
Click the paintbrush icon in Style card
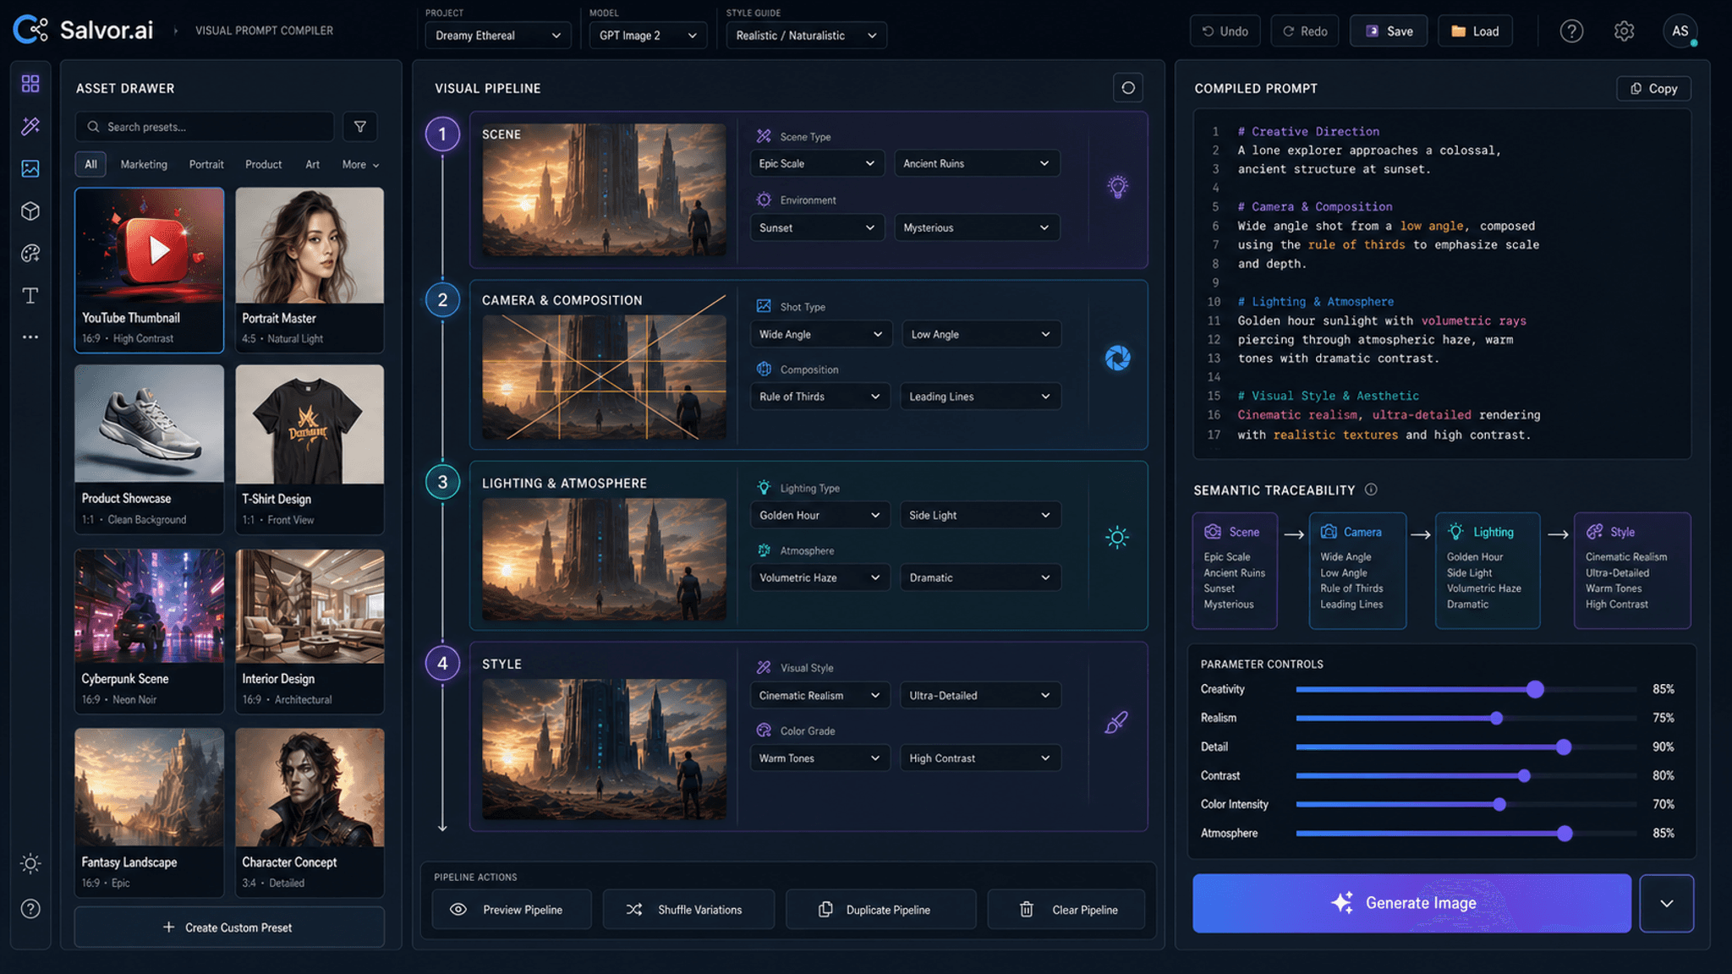point(1116,723)
